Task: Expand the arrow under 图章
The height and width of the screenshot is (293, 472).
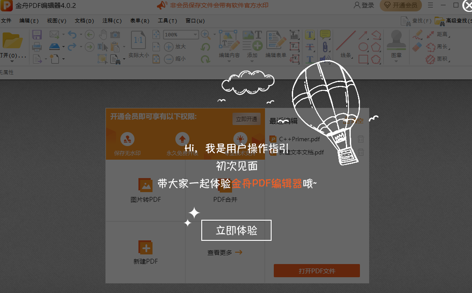Action: tap(396, 61)
